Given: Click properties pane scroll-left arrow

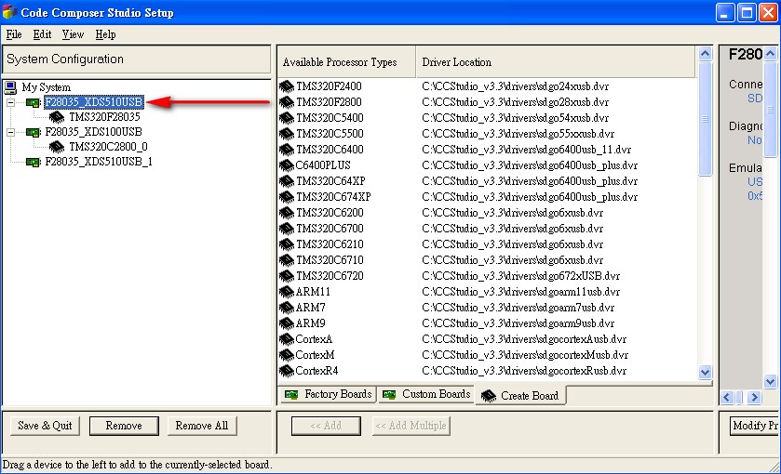Looking at the screenshot, I should coord(727,398).
